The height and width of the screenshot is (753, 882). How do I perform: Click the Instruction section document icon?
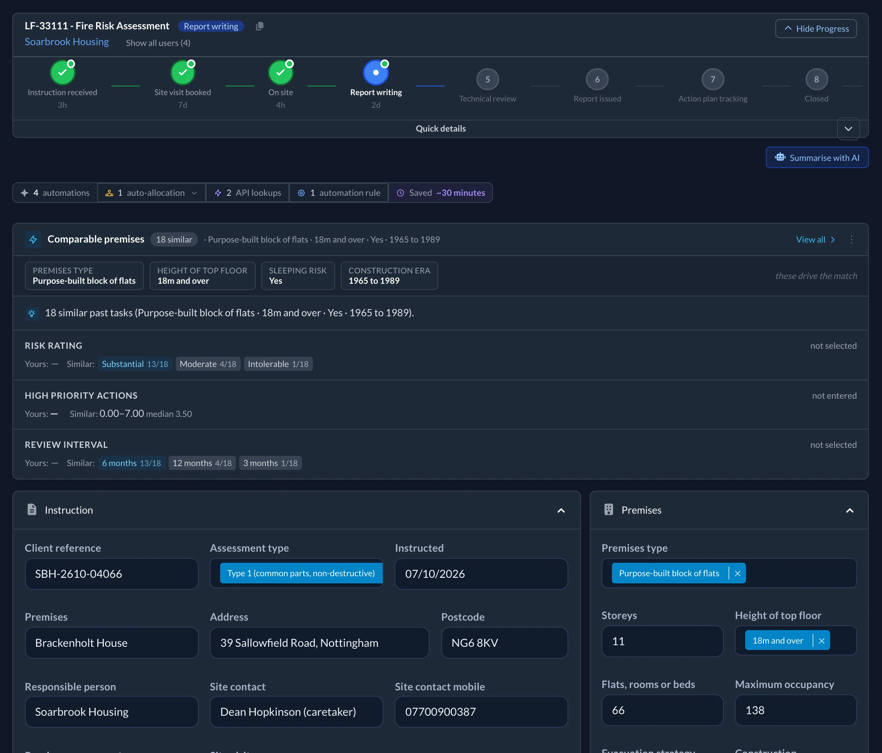[32, 510]
